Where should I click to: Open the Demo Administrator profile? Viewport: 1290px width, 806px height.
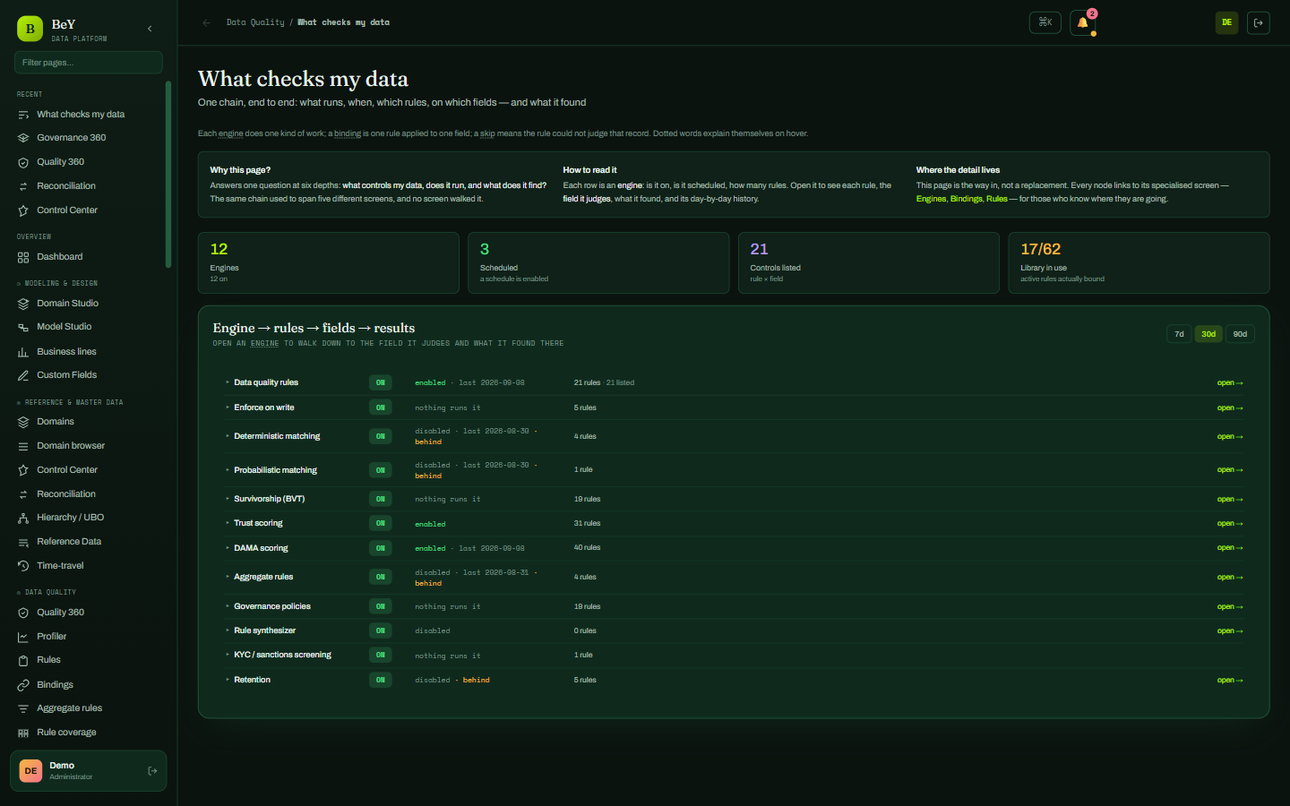pos(88,771)
